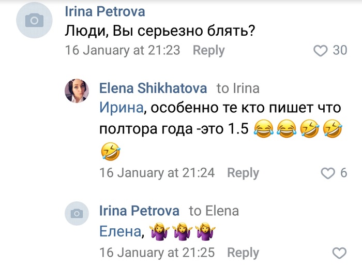This screenshot has width=362, height=266.
Task: Reply to Elena Shikhatova's comment from 21:24
Action: tap(243, 173)
